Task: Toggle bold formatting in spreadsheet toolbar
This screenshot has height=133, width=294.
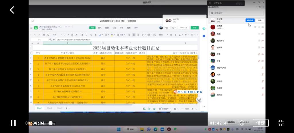Action: pos(82,35)
